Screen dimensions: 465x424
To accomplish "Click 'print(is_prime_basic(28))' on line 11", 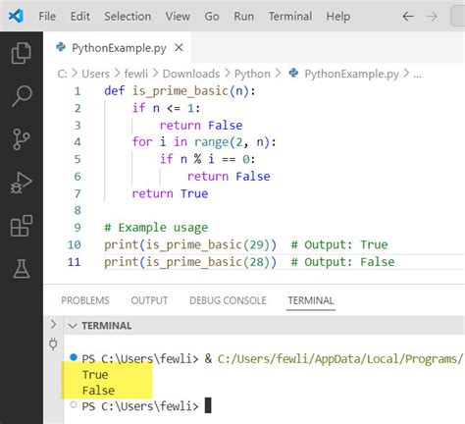I will (x=190, y=262).
